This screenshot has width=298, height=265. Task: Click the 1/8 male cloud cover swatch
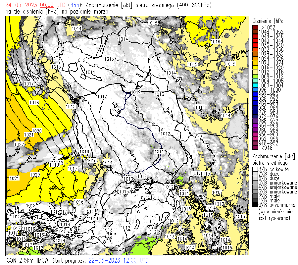[255, 201]
